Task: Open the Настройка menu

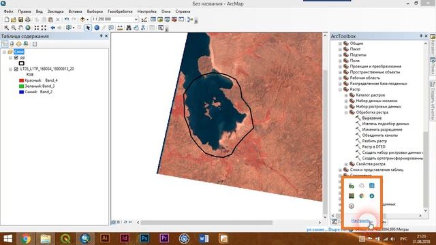Action: [x=147, y=12]
